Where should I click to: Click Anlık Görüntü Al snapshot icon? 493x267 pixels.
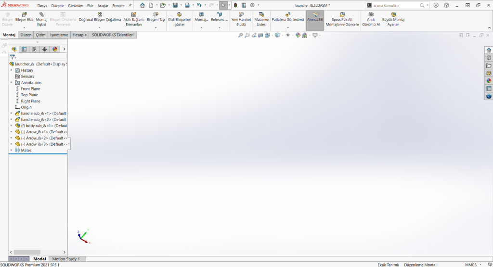click(x=371, y=14)
